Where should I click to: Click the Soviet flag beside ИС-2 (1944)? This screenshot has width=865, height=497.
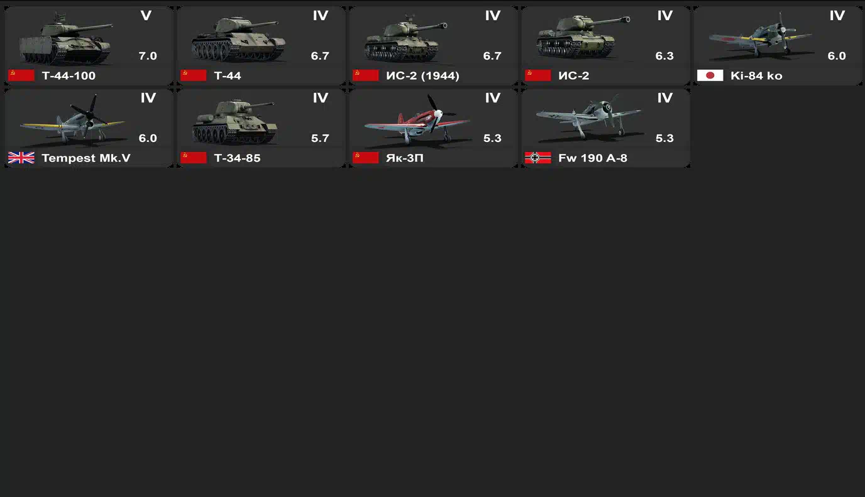(x=365, y=75)
